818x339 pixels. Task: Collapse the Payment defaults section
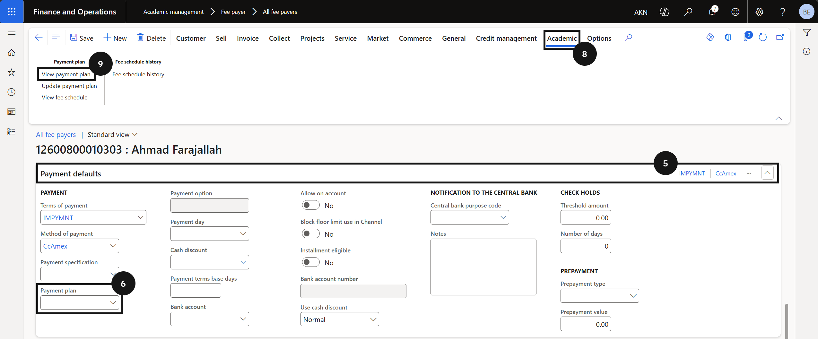click(767, 173)
